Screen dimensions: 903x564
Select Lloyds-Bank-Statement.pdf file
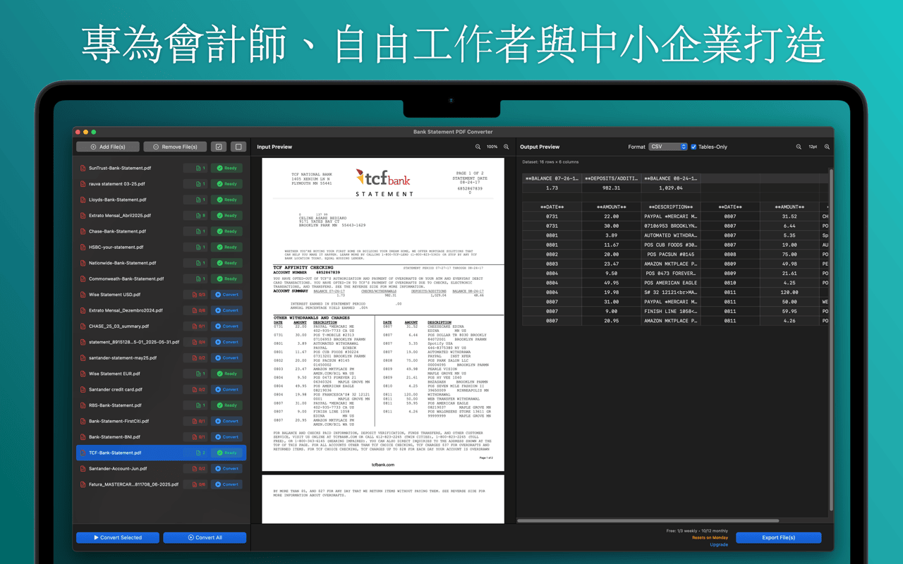pyautogui.click(x=161, y=200)
